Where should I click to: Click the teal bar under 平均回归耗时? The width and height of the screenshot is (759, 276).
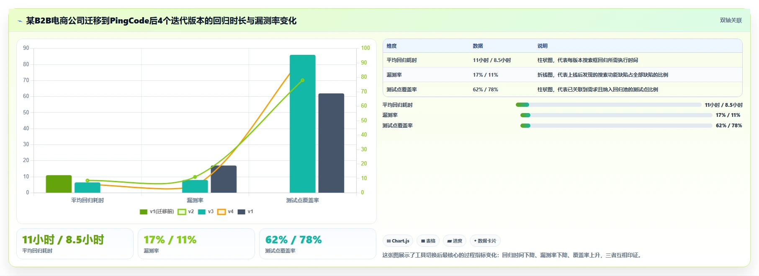pos(87,188)
